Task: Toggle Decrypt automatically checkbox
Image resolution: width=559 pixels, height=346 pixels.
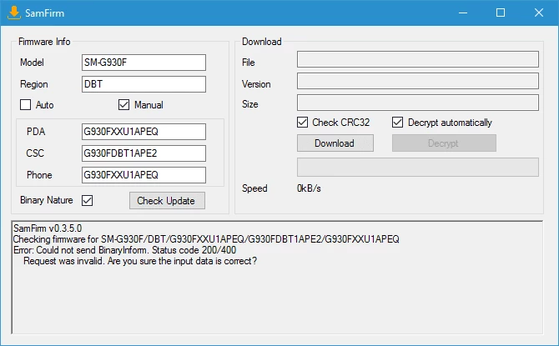Action: click(x=398, y=123)
